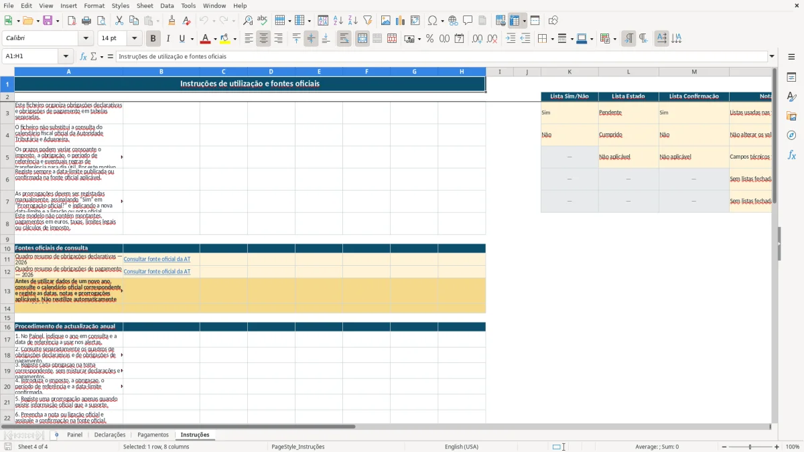The width and height of the screenshot is (804, 452).
Task: Open Freeze Rows and Columns dropdown
Action: pyautogui.click(x=524, y=21)
